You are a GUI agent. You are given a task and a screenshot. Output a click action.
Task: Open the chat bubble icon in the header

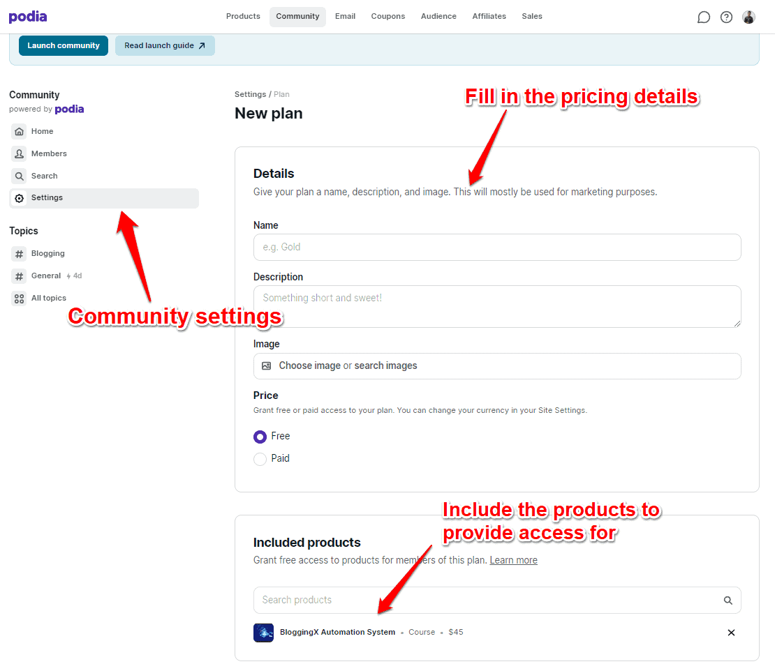coord(703,17)
